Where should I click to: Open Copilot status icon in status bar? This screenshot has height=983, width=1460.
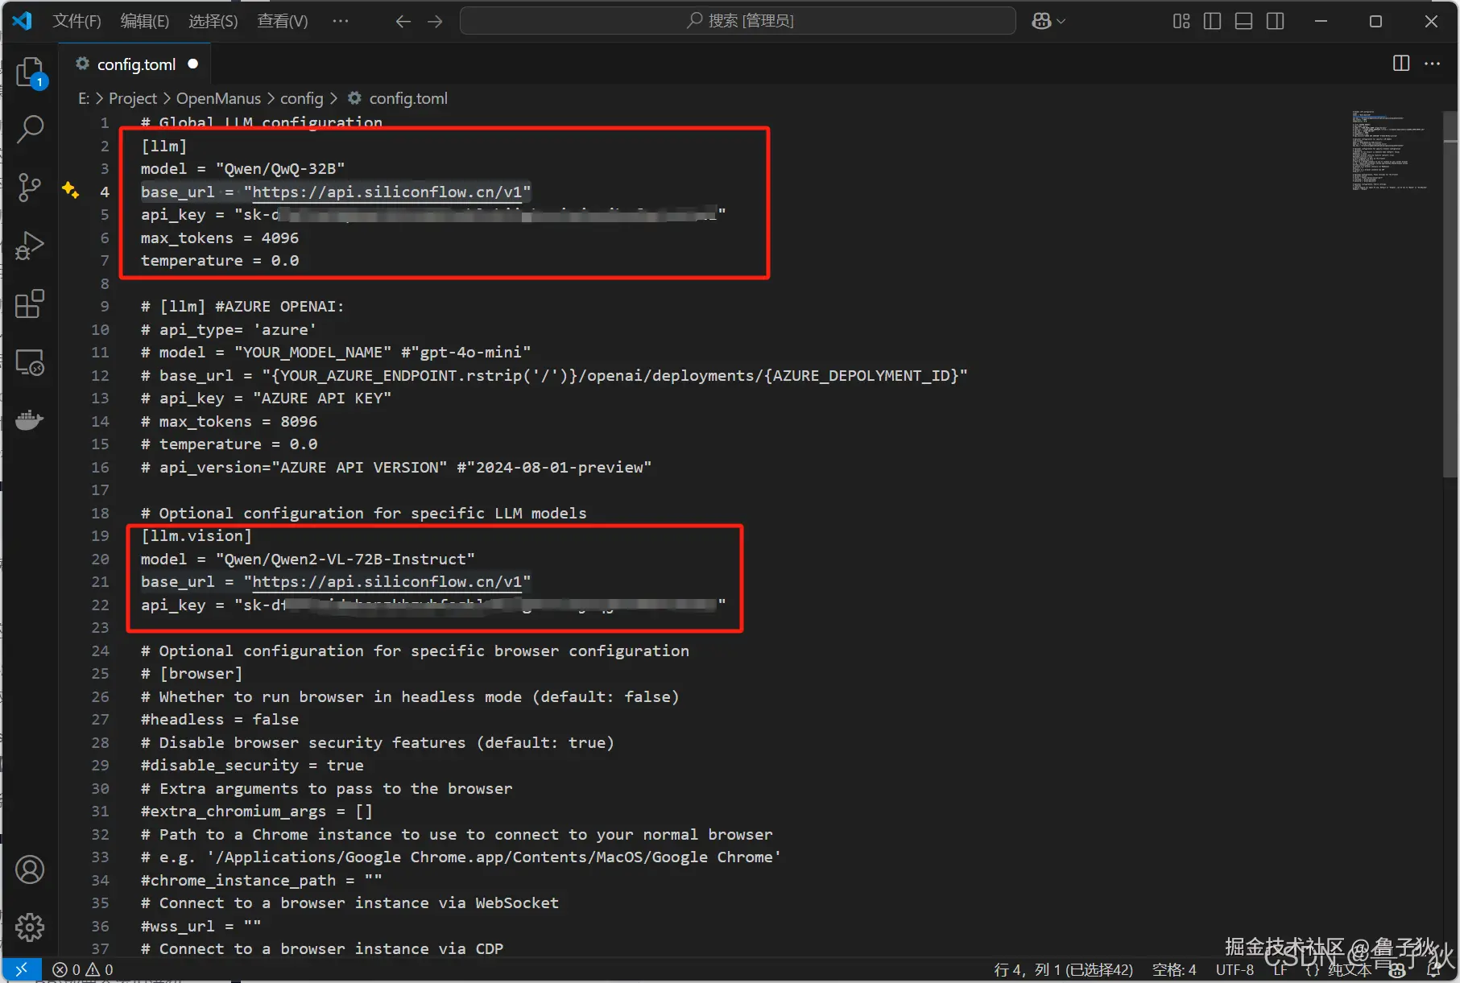pyautogui.click(x=1397, y=970)
